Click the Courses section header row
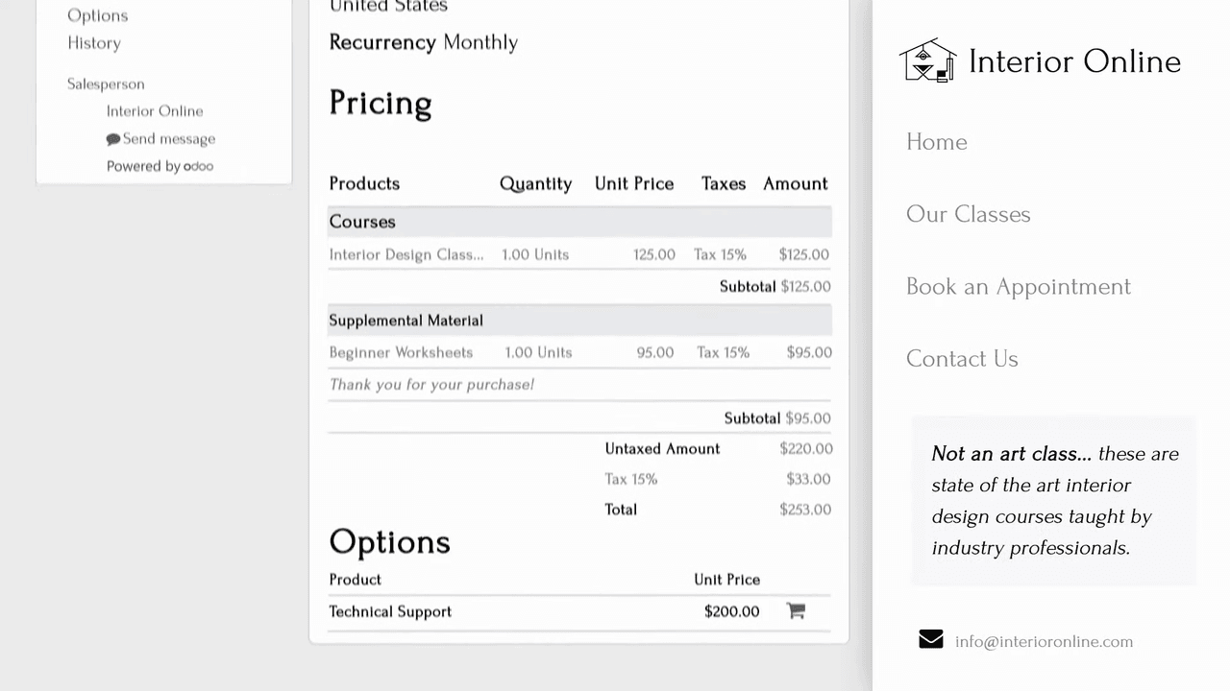This screenshot has height=691, width=1230. (x=362, y=222)
